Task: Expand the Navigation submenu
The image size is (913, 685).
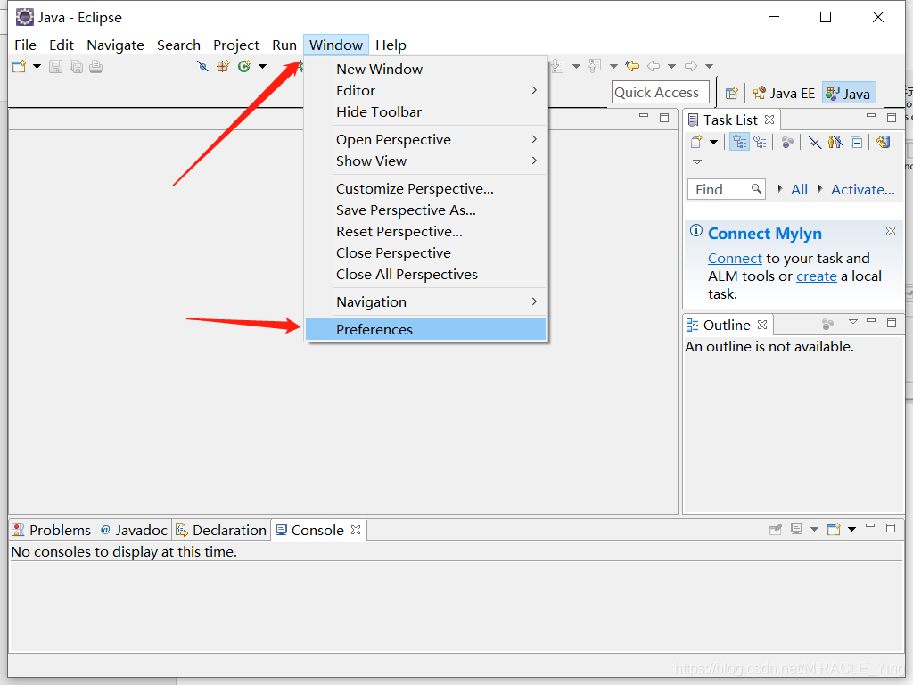Action: tap(425, 301)
